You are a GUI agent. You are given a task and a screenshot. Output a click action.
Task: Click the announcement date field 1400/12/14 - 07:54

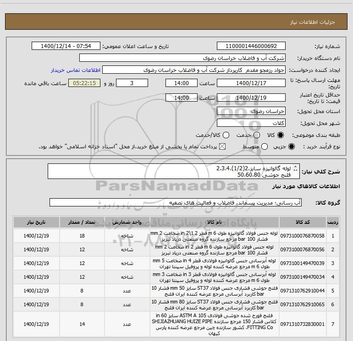(66, 46)
